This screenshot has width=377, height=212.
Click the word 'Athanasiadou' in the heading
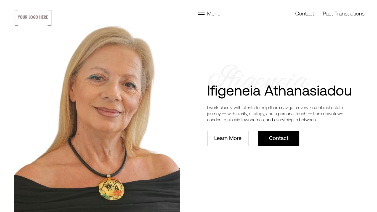point(308,91)
